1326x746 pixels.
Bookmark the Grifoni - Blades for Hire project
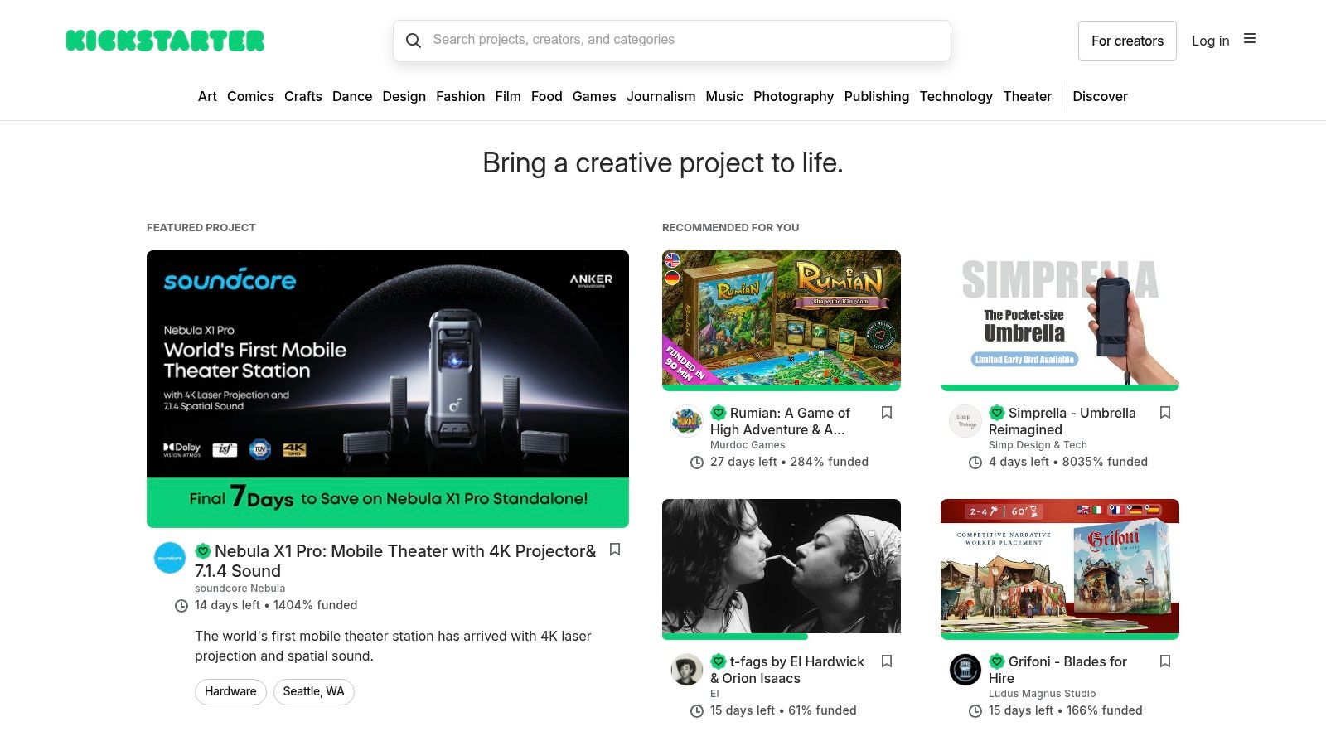pos(1165,661)
